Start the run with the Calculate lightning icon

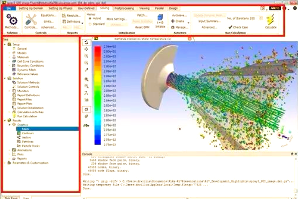tap(270, 20)
